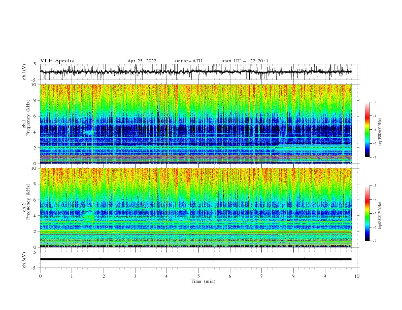This screenshot has height=310, width=402.
Task: Click time axis tick label "7"
Action: pos(262,276)
